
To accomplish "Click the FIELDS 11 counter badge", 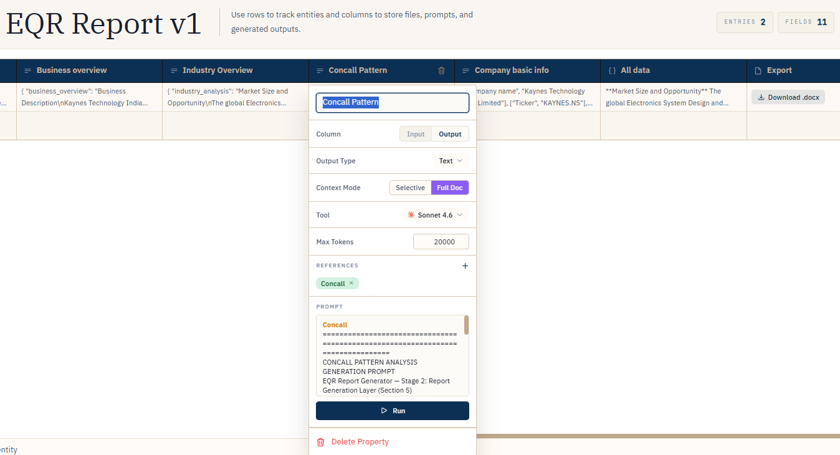I will coord(806,22).
